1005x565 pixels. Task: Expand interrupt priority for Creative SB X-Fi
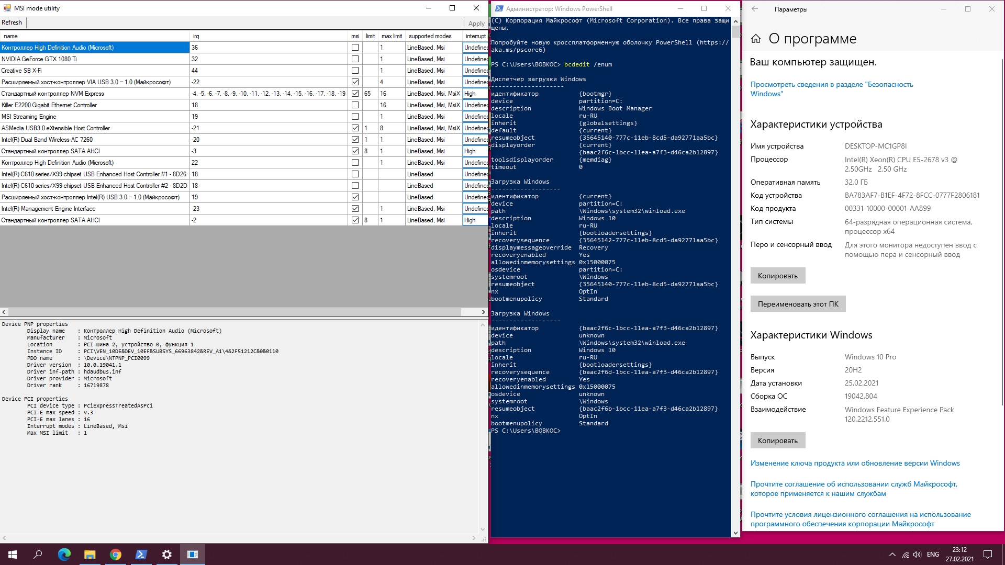click(x=475, y=71)
